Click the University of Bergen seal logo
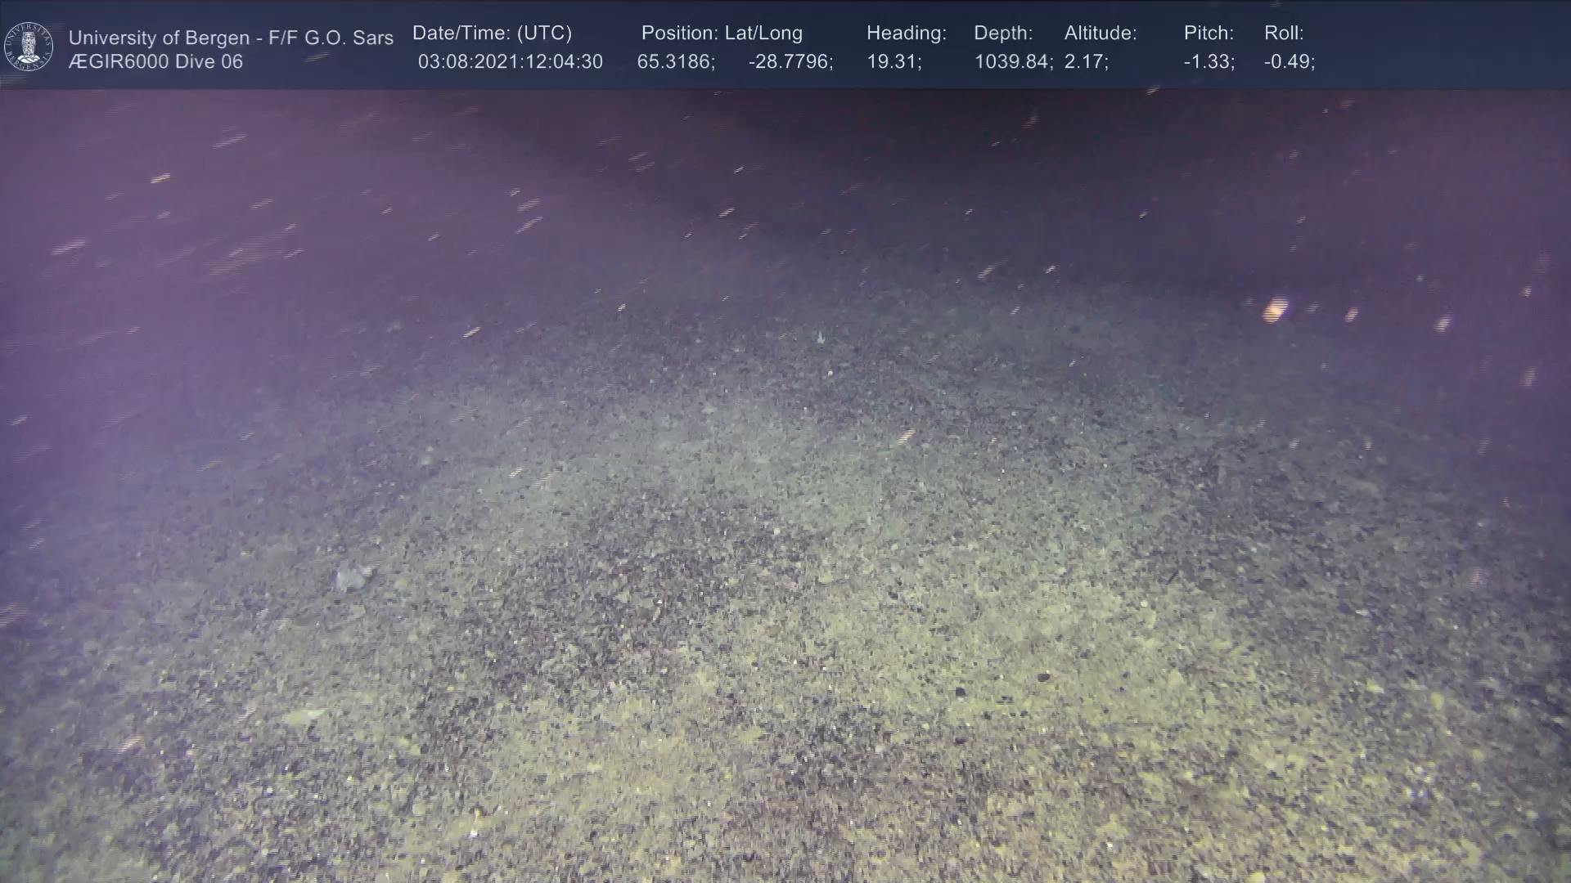This screenshot has height=883, width=1571. (x=29, y=47)
